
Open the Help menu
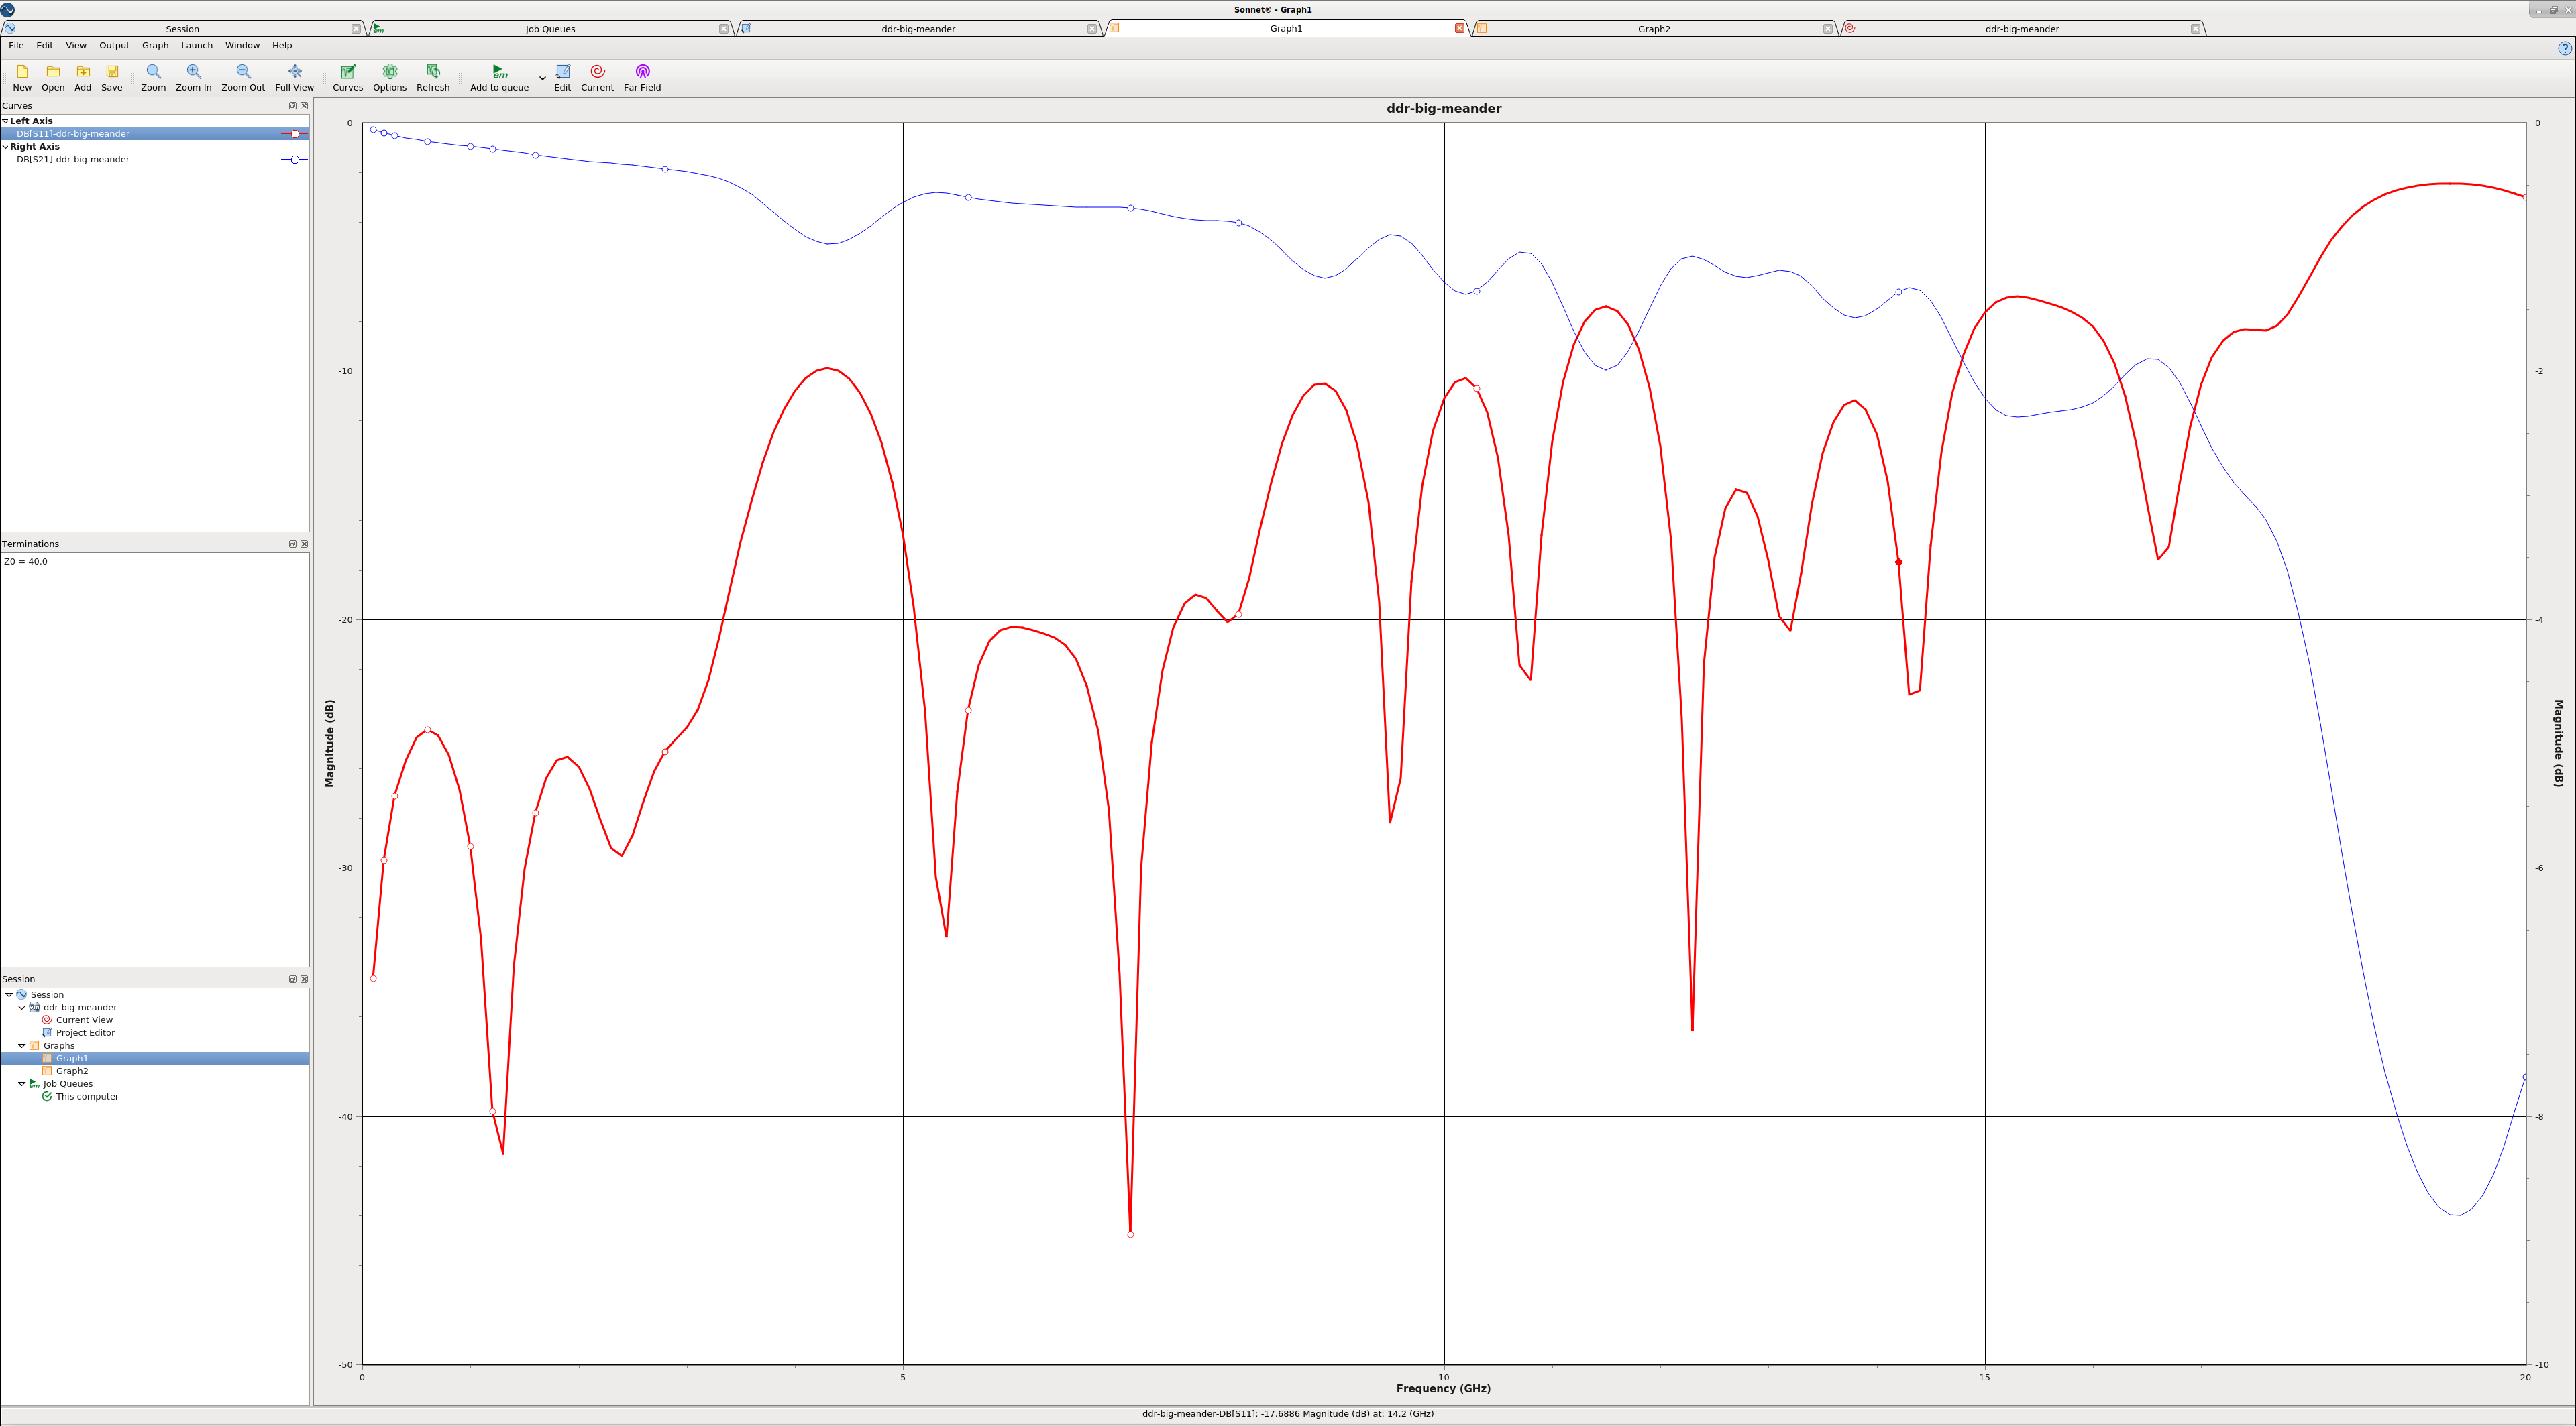click(282, 46)
